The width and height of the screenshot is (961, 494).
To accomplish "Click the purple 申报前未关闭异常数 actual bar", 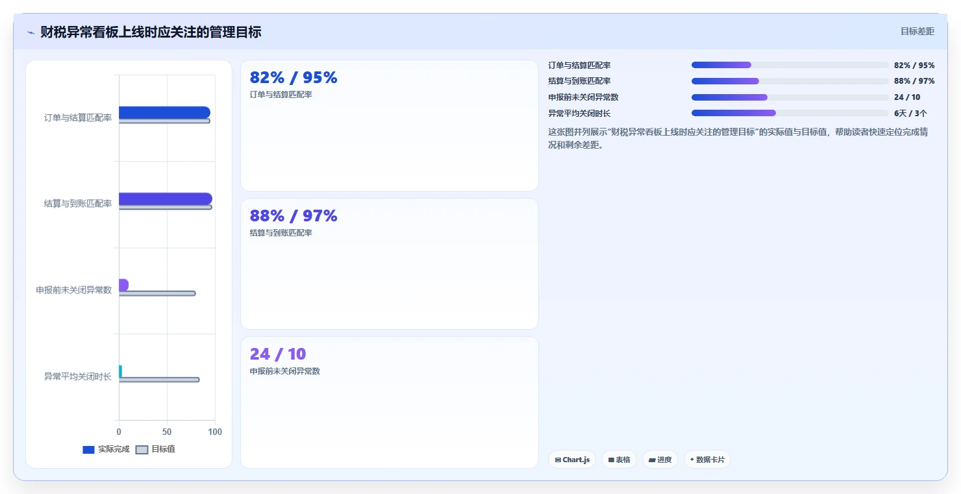I will 123,285.
